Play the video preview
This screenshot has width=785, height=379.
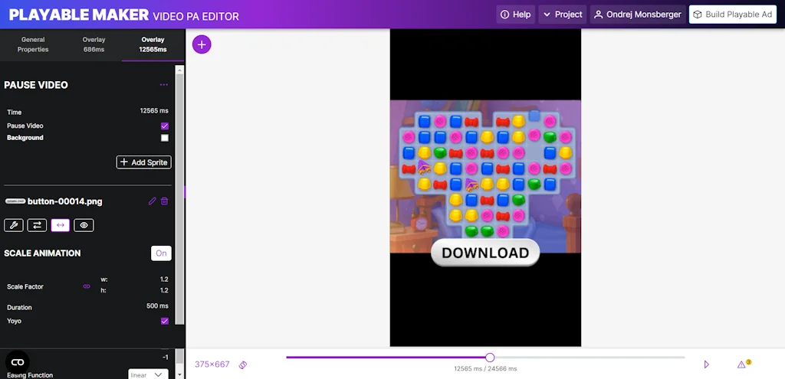coord(706,364)
